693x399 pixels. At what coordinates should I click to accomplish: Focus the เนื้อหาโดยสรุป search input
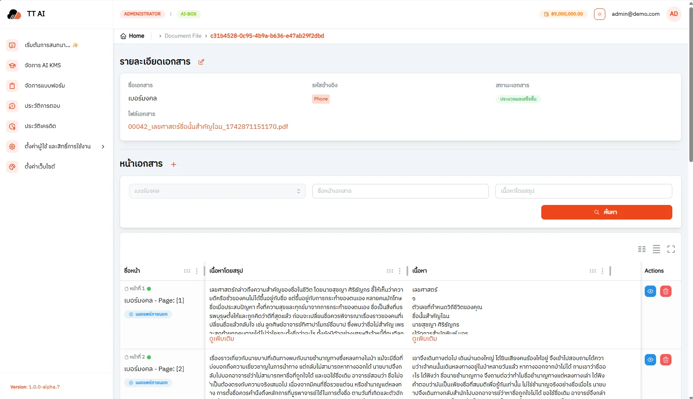point(583,191)
